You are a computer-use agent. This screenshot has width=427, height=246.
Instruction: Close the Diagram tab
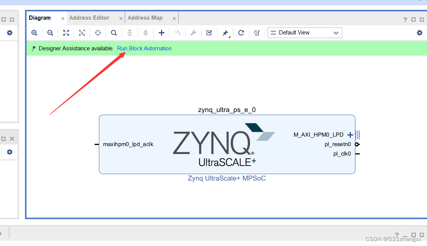[x=63, y=19]
